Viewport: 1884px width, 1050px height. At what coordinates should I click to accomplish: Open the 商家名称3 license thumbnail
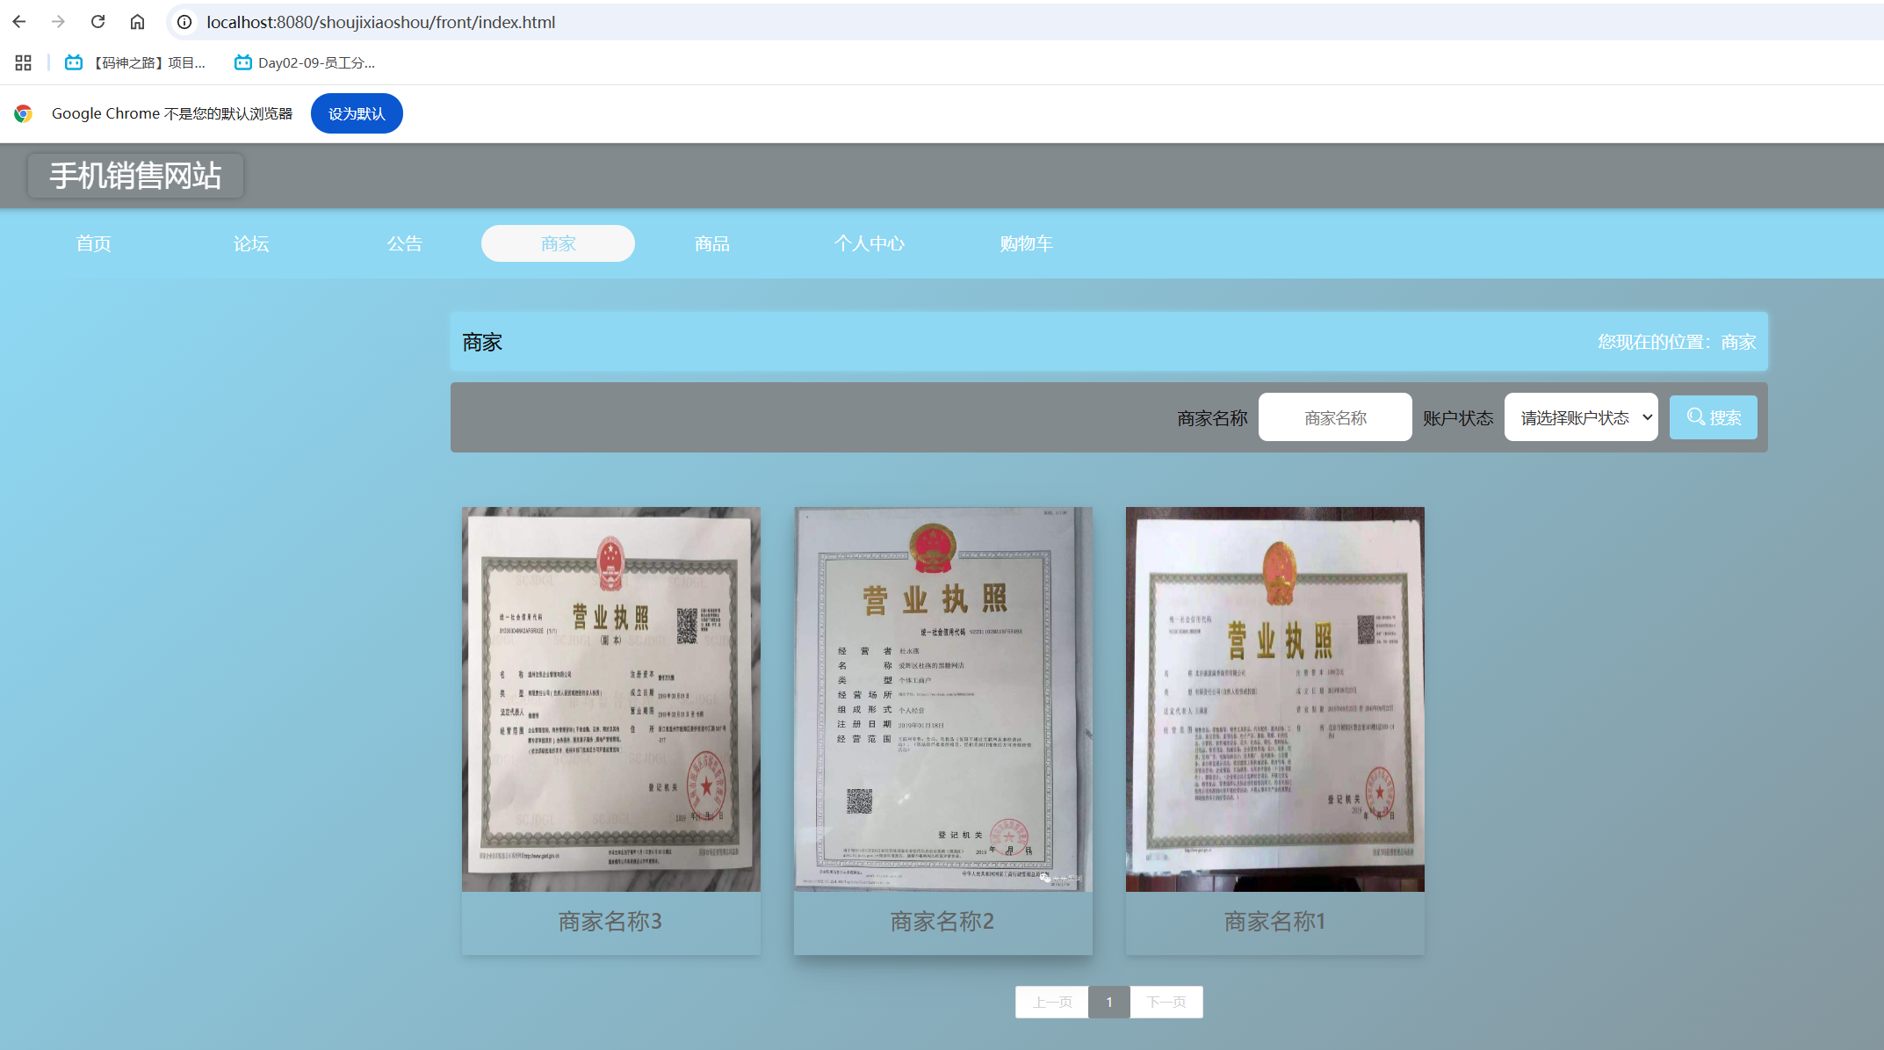tap(611, 699)
